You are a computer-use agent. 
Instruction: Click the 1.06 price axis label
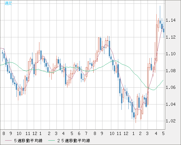coord(171,88)
